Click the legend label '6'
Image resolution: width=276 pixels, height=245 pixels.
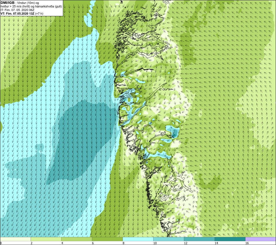tap(93, 243)
